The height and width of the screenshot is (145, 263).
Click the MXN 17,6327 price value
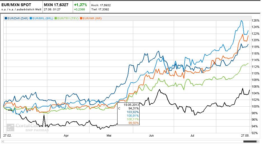click(56, 5)
